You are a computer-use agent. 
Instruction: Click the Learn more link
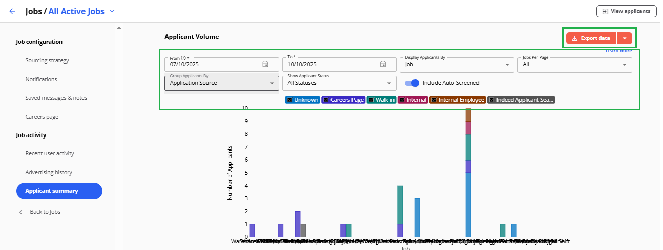coord(619,51)
